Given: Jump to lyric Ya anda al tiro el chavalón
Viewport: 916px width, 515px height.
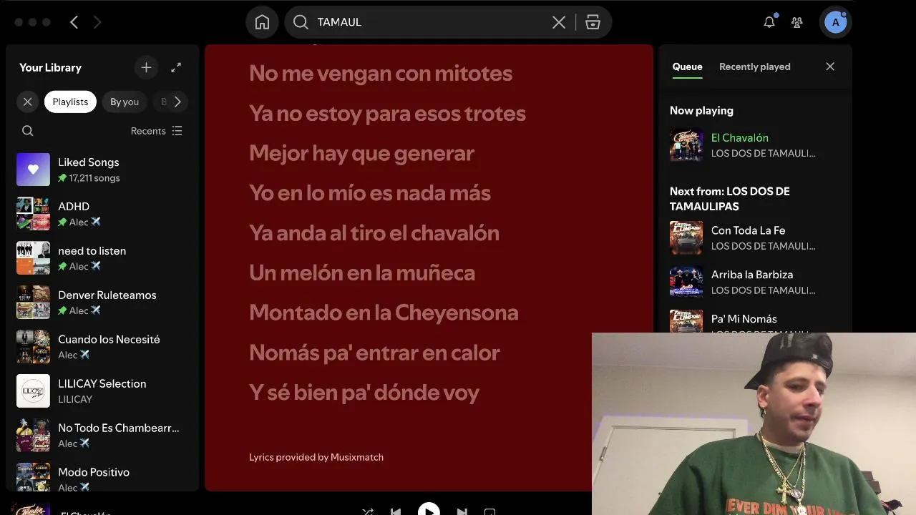Looking at the screenshot, I should pos(374,232).
